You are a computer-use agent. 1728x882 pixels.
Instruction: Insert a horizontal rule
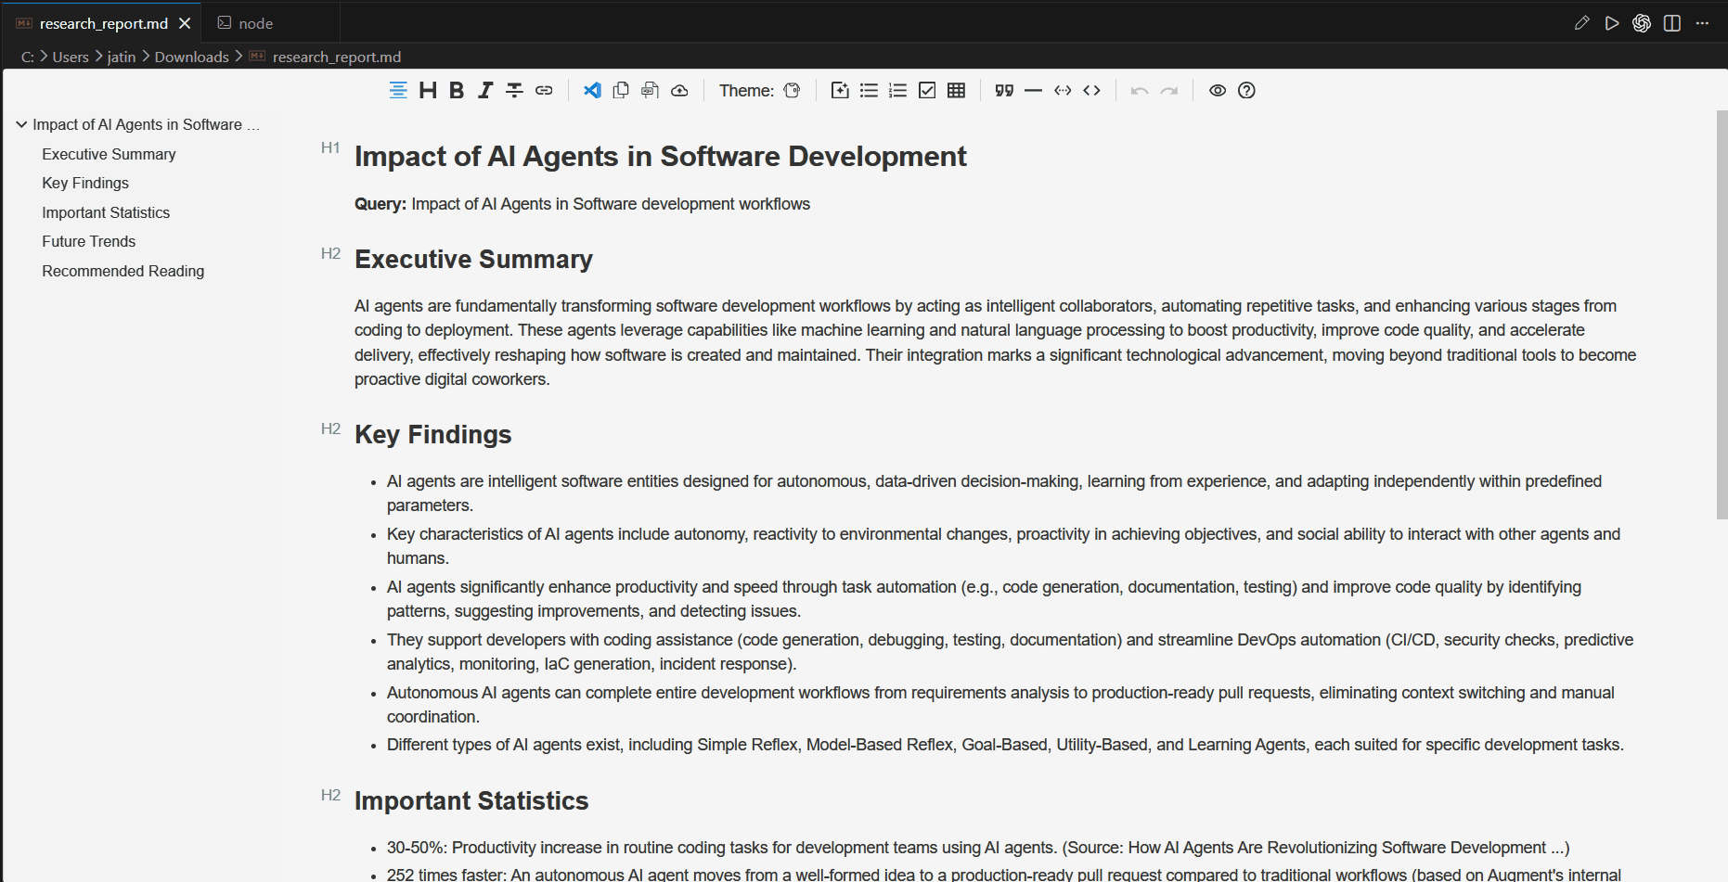[1033, 90]
